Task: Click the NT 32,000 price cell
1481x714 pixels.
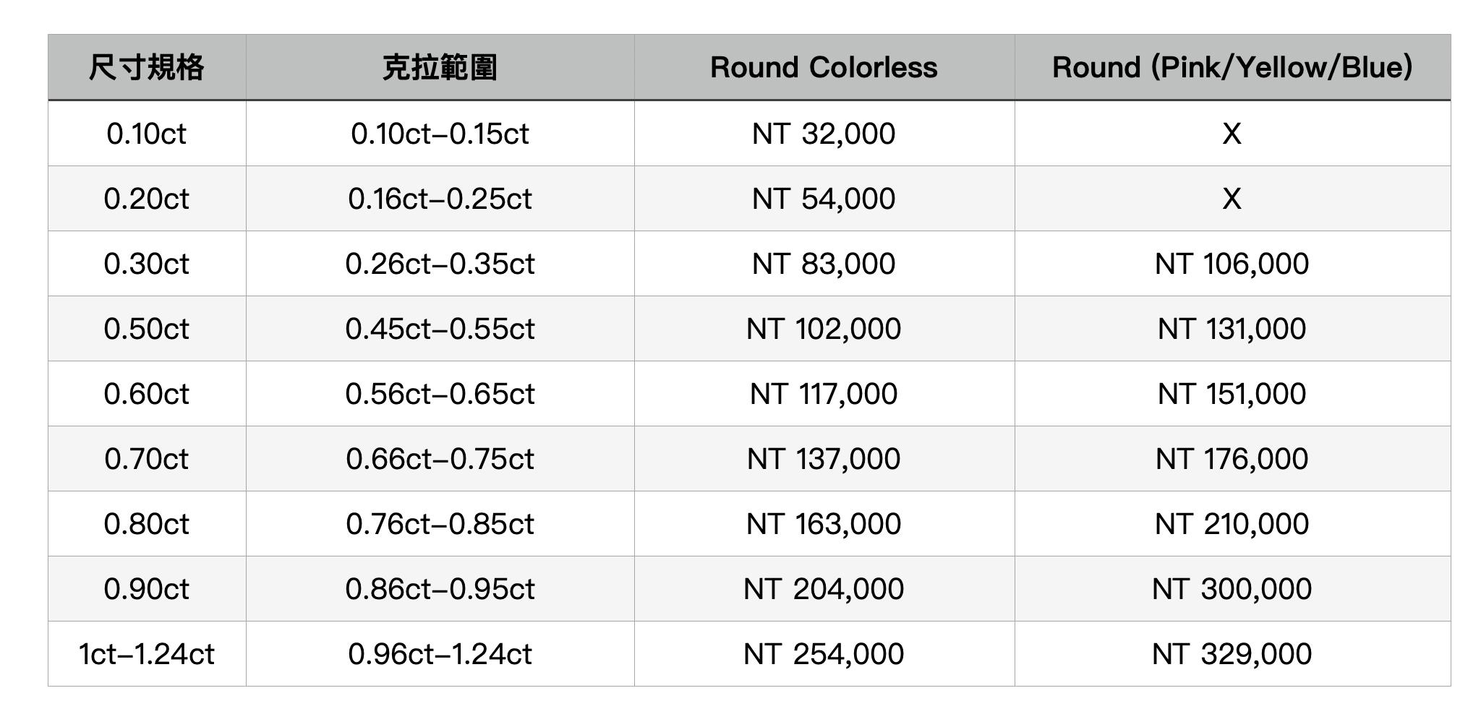Action: pyautogui.click(x=824, y=134)
